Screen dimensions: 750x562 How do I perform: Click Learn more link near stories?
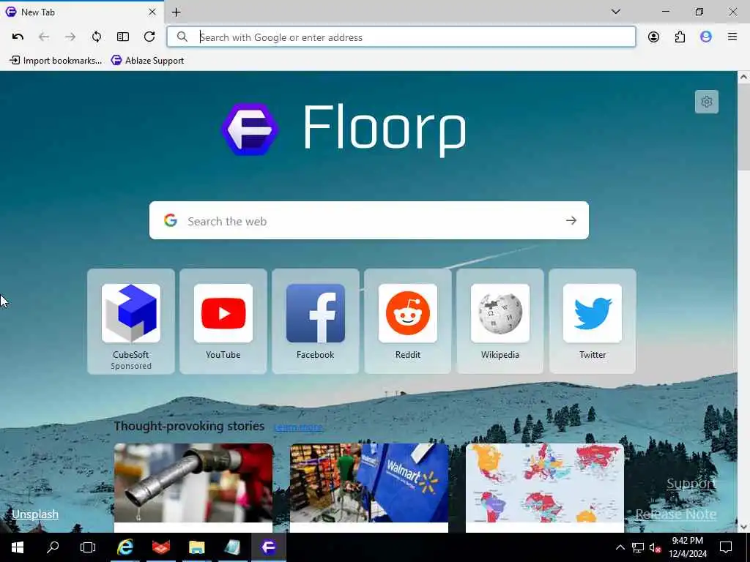[299, 427]
